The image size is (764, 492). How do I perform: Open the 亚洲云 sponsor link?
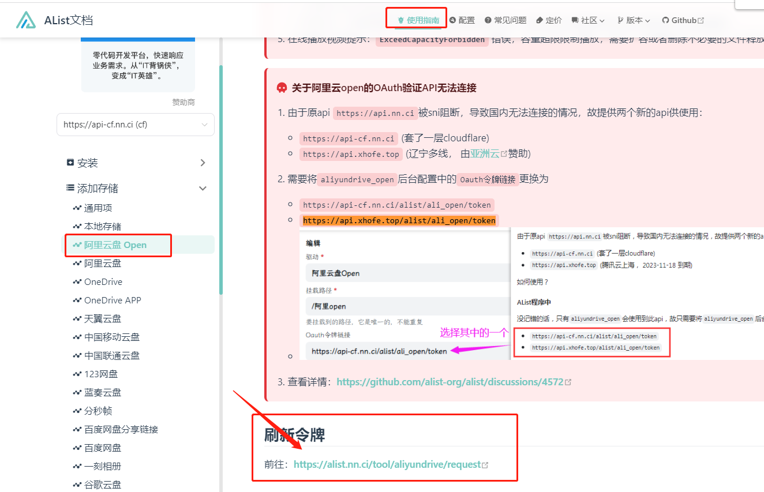click(485, 154)
